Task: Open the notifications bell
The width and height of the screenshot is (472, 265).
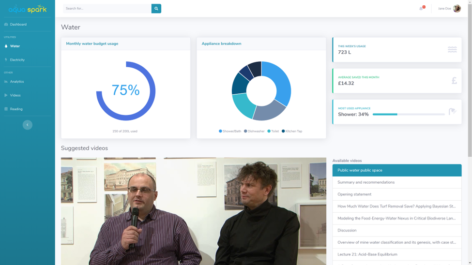Action: pos(421,8)
